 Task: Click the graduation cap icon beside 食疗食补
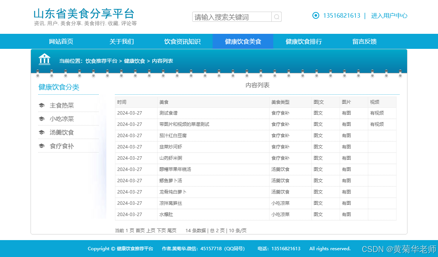coord(41,146)
